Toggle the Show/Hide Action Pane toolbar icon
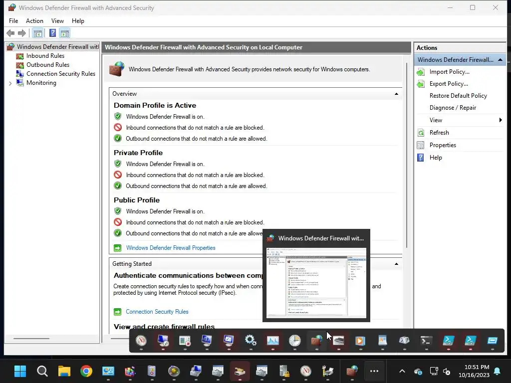Image resolution: width=511 pixels, height=383 pixels. click(65, 33)
